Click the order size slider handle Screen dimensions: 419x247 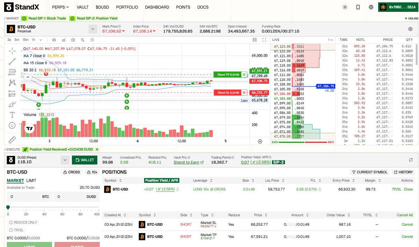(8, 207)
